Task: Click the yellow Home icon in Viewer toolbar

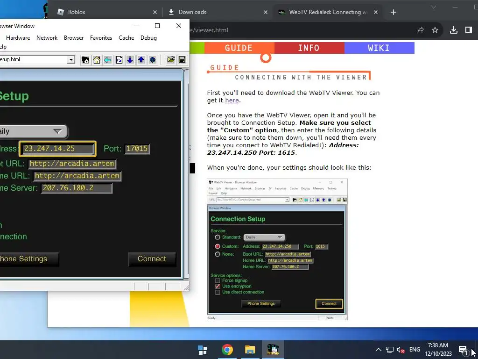Action: (x=97, y=60)
